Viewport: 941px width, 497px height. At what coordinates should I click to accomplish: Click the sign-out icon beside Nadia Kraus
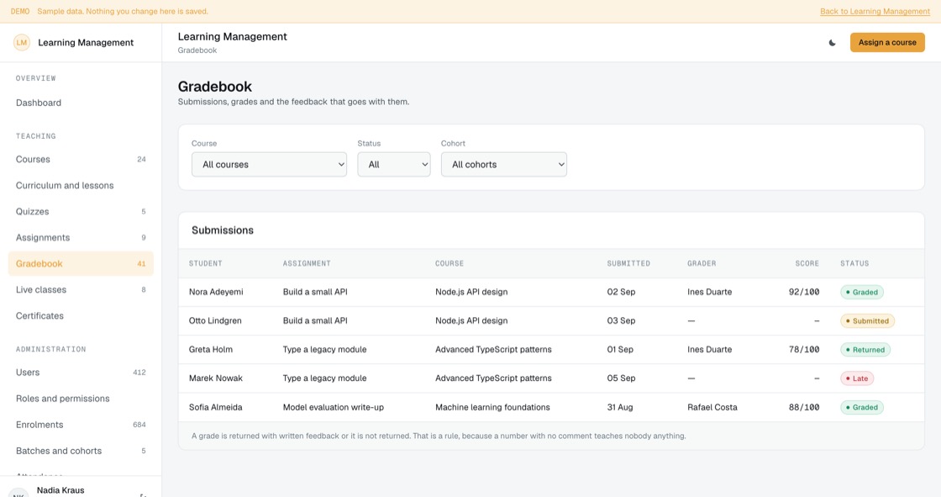coord(143,494)
